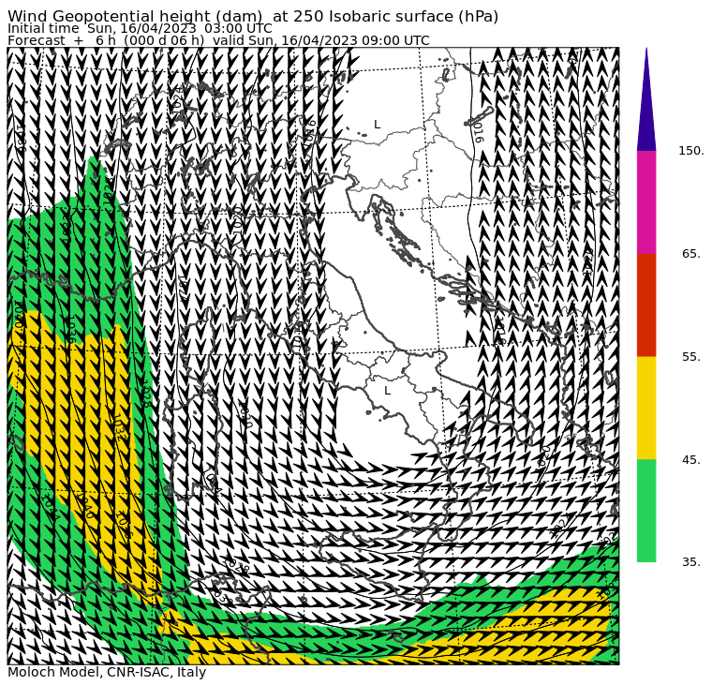
Task: Click the lower 'L' low marker
Action: (x=387, y=391)
